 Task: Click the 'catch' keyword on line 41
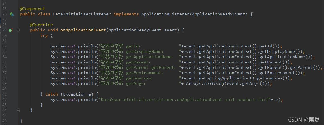(51, 94)
